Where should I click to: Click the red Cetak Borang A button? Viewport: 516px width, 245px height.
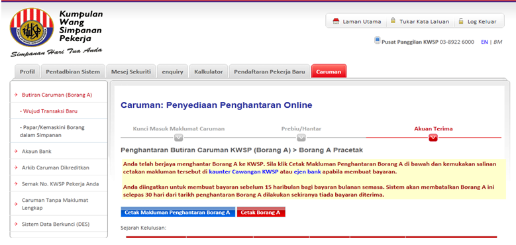261,213
